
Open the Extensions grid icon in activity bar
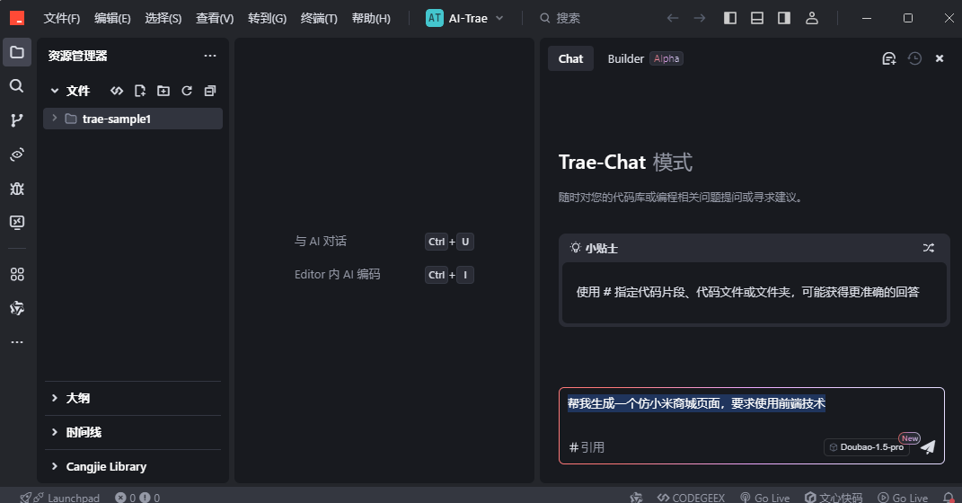pos(17,274)
